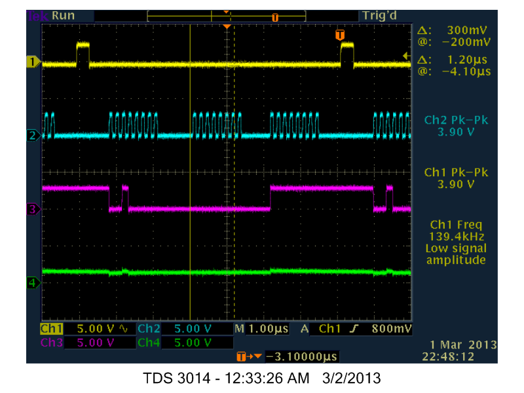Screen dimensions: 524x393
Task: Click the Trig'd indicator
Action: (380, 14)
